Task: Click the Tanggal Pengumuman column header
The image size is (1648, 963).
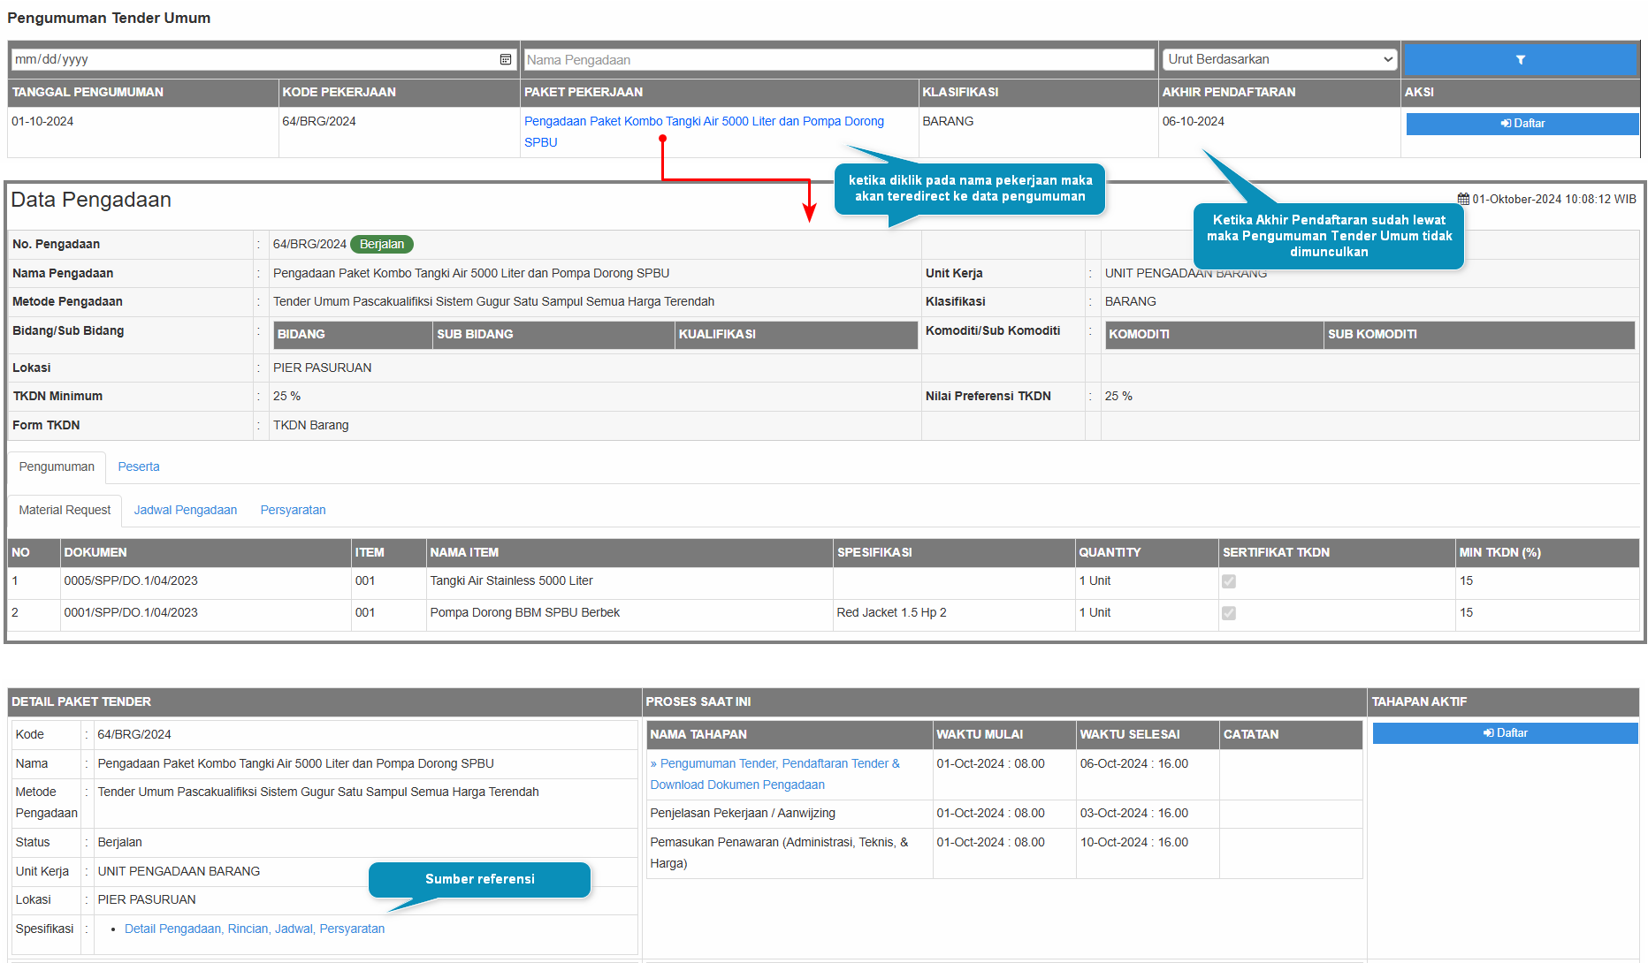Action: pyautogui.click(x=88, y=93)
